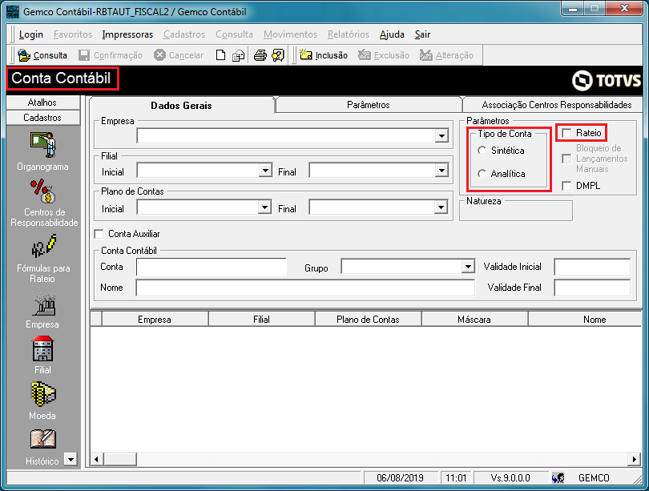
Task: Click the sidebar down-arrow expander
Action: pyautogui.click(x=71, y=459)
